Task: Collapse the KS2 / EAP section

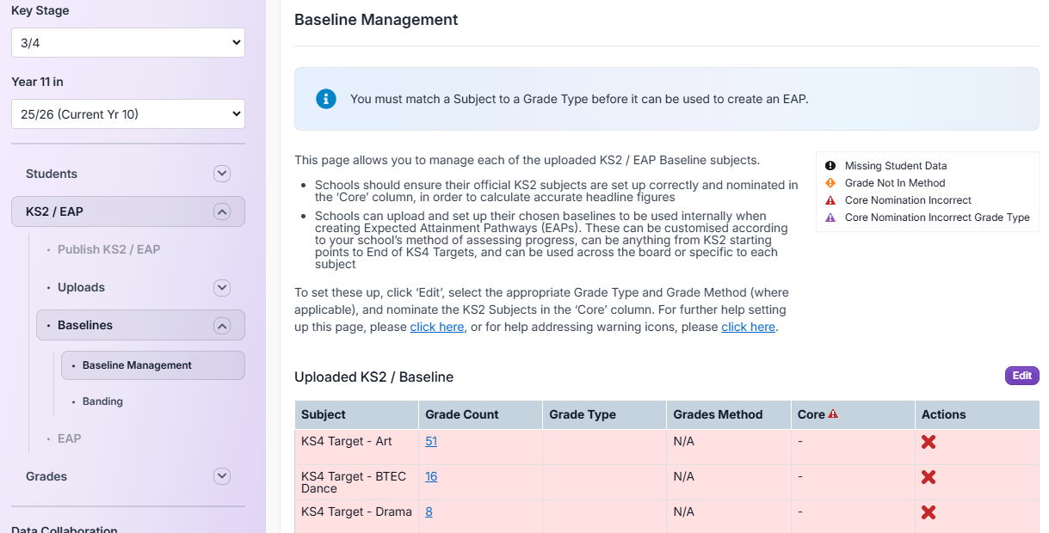Action: tap(221, 211)
